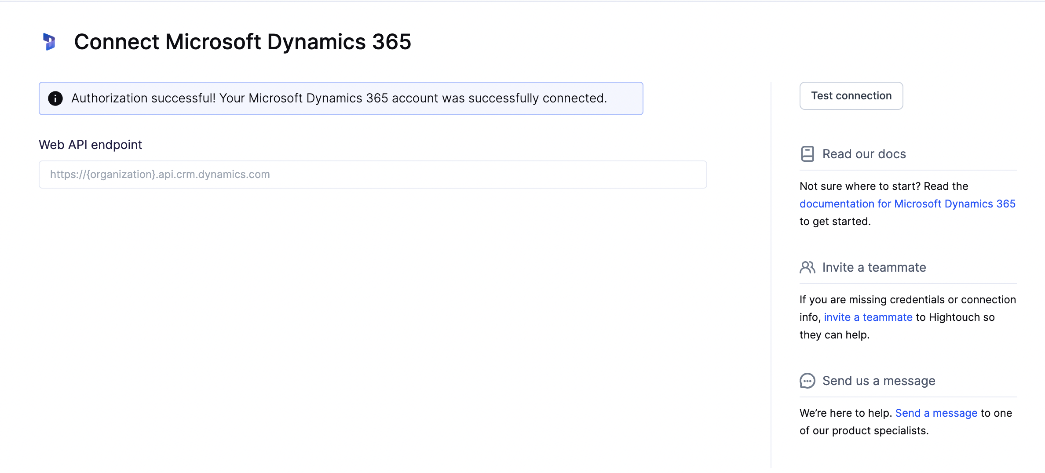The height and width of the screenshot is (473, 1045).
Task: Click the book icon beside Read our docs
Action: pos(807,153)
